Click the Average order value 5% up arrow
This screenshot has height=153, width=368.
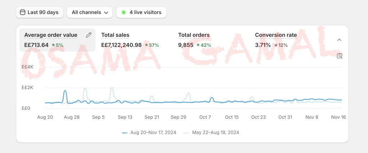click(53, 45)
